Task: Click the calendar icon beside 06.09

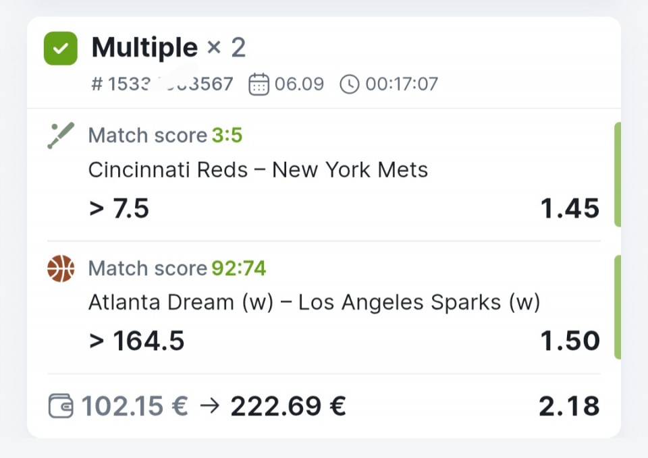Action: pyautogui.click(x=259, y=84)
